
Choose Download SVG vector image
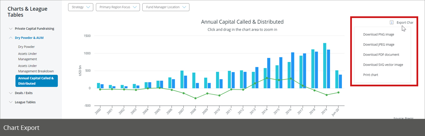tap(382, 65)
